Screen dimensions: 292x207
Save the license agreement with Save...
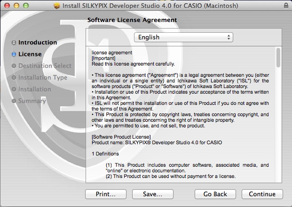coord(153,194)
